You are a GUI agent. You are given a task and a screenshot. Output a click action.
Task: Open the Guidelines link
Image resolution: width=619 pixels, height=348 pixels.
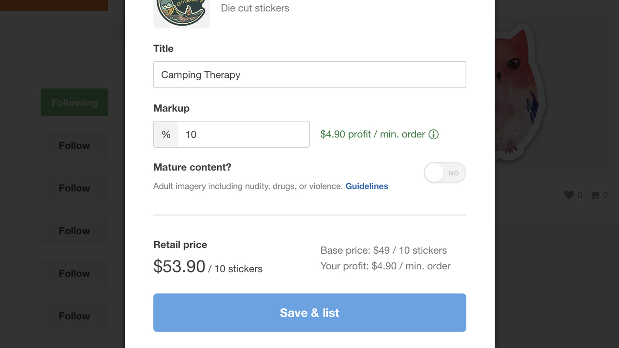(x=367, y=186)
